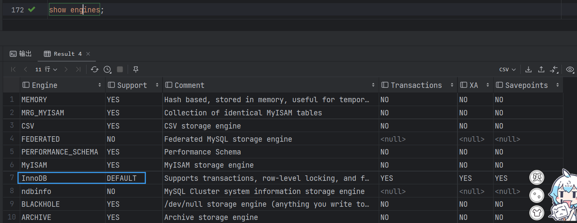The image size is (577, 223).
Task: Click the upload/export to clipboard icon
Action: [x=541, y=69]
